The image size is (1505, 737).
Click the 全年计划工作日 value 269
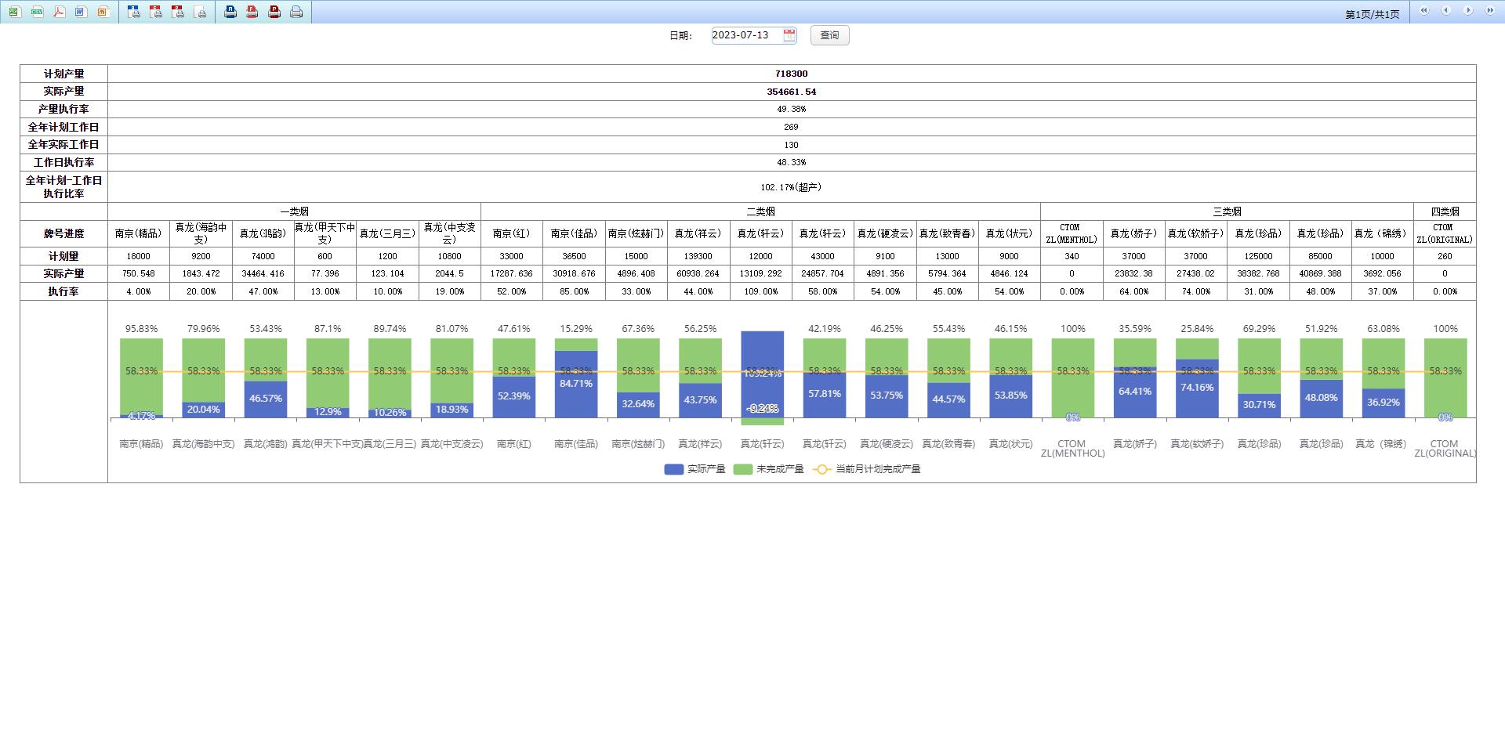tap(792, 127)
